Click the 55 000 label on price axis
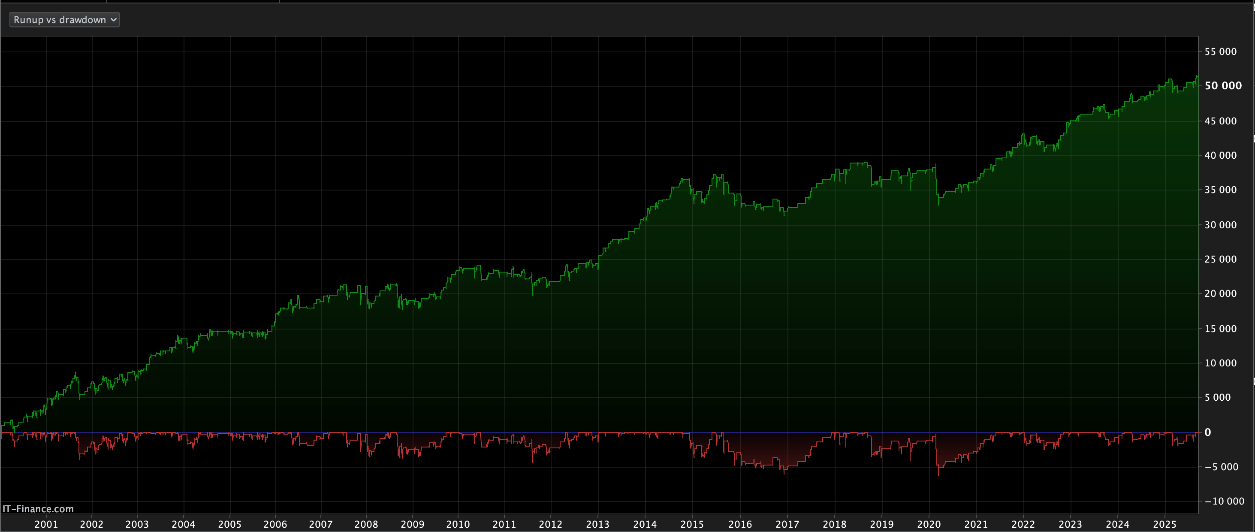Image resolution: width=1255 pixels, height=532 pixels. coord(1220,51)
